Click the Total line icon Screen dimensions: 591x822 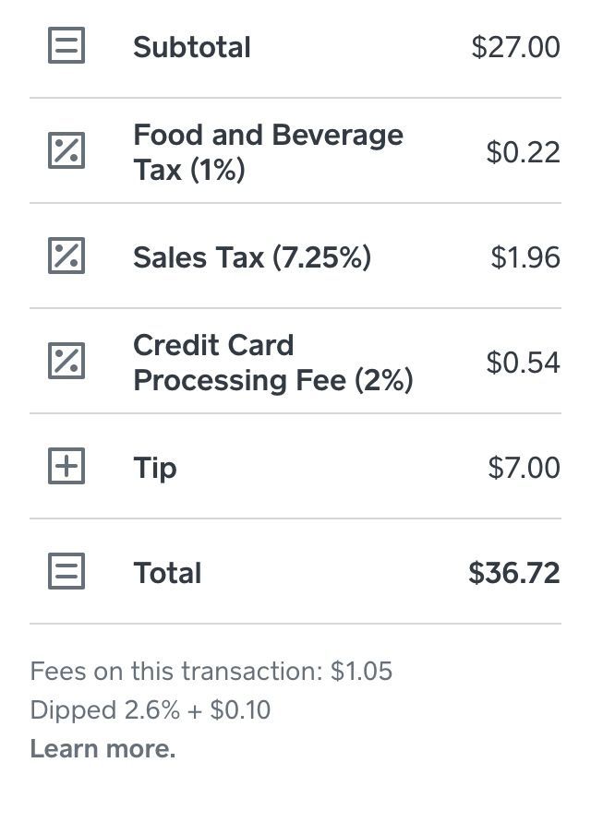[66, 572]
